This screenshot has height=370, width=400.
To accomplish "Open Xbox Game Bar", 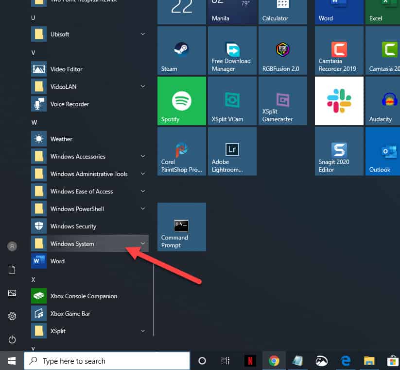I will click(x=90, y=314).
